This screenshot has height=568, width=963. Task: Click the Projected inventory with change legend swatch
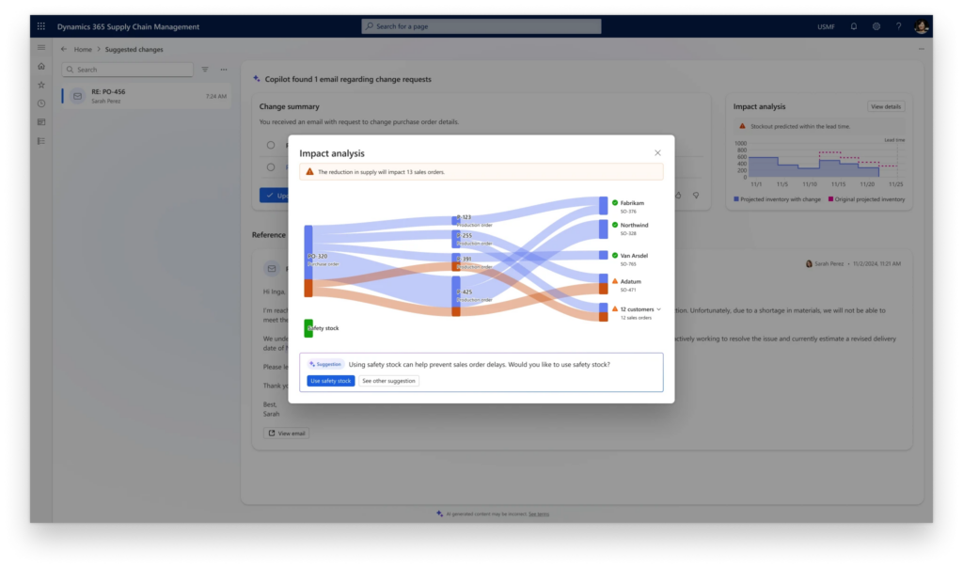(736, 198)
